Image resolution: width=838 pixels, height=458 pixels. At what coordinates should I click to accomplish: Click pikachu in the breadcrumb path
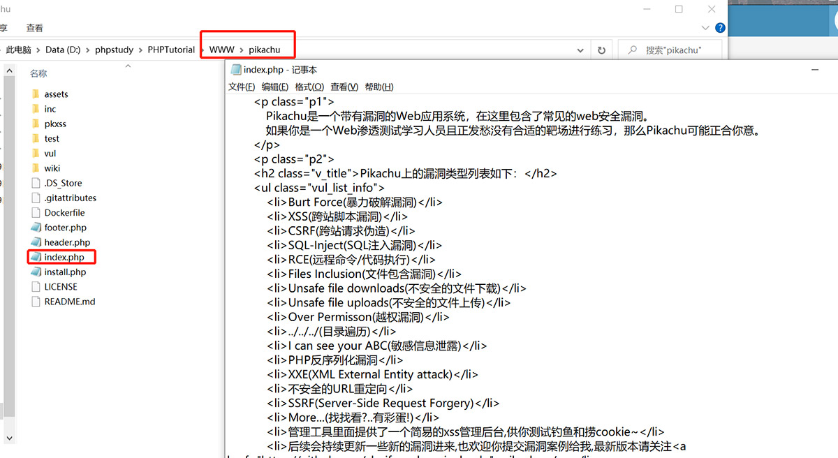264,50
